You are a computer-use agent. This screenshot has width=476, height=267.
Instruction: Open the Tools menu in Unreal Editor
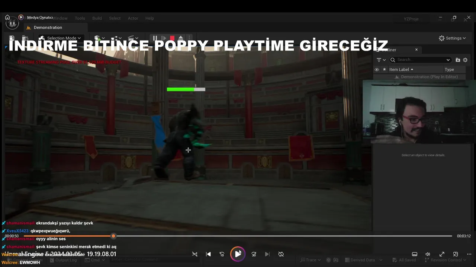[x=80, y=18]
